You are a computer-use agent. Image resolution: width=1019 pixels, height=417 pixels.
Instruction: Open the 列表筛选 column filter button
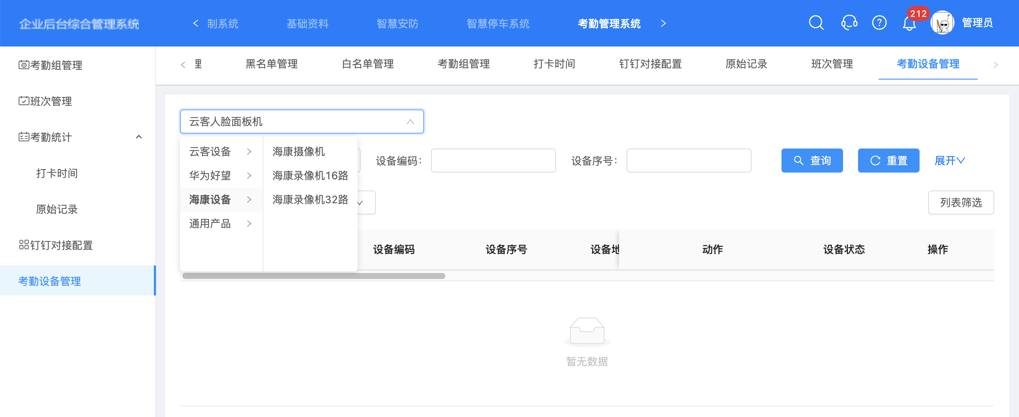(x=961, y=202)
